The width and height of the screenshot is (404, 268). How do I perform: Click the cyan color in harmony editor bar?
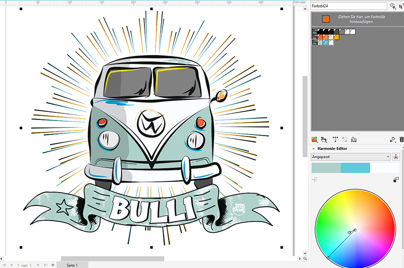click(356, 168)
